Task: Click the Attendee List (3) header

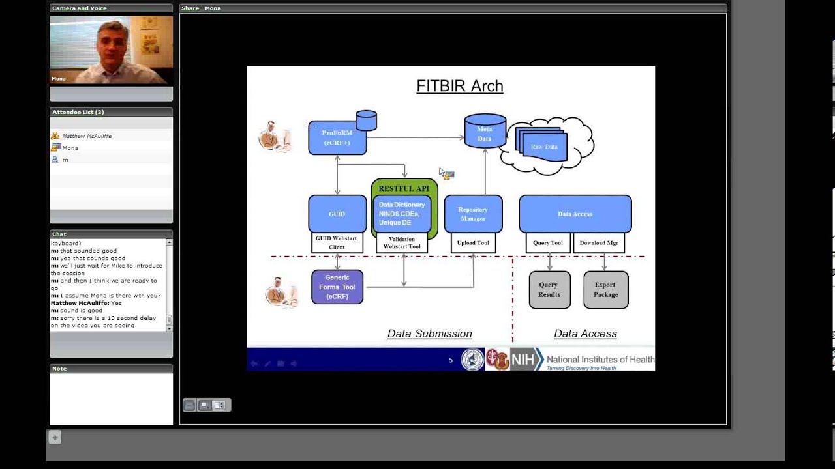Action: (x=78, y=112)
